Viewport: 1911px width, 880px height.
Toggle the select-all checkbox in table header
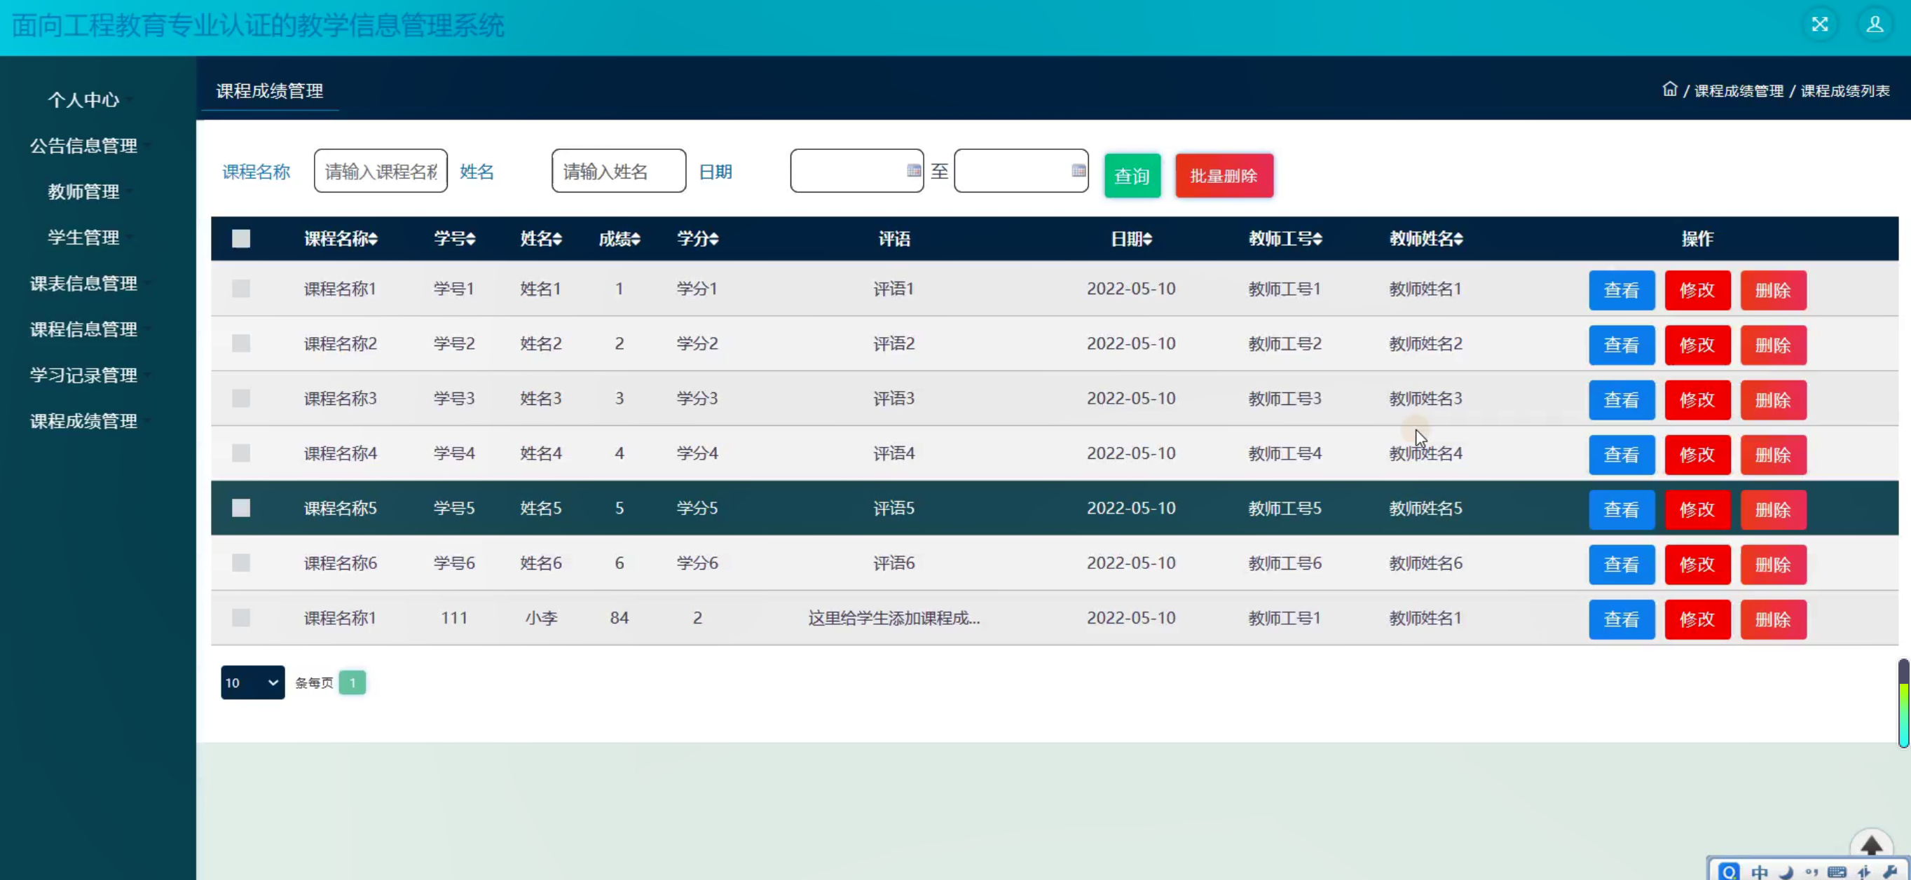point(241,239)
